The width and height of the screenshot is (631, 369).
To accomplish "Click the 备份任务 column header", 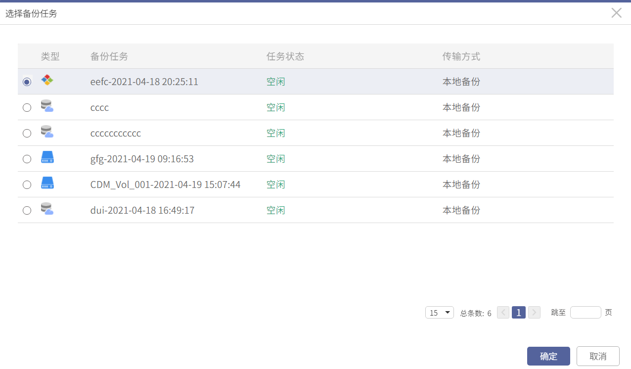I will tap(109, 56).
